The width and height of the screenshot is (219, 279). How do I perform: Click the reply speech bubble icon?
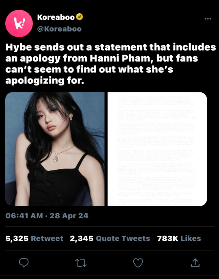(24, 263)
